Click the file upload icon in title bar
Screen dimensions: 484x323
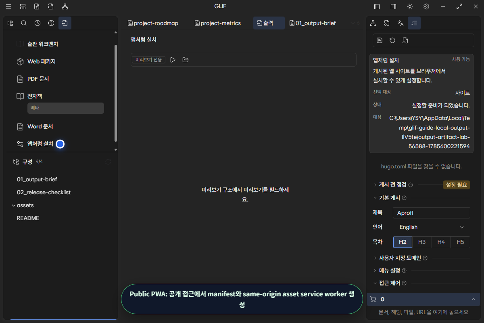point(37,6)
